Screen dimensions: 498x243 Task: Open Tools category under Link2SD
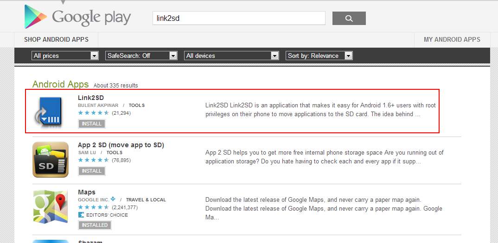(x=137, y=106)
